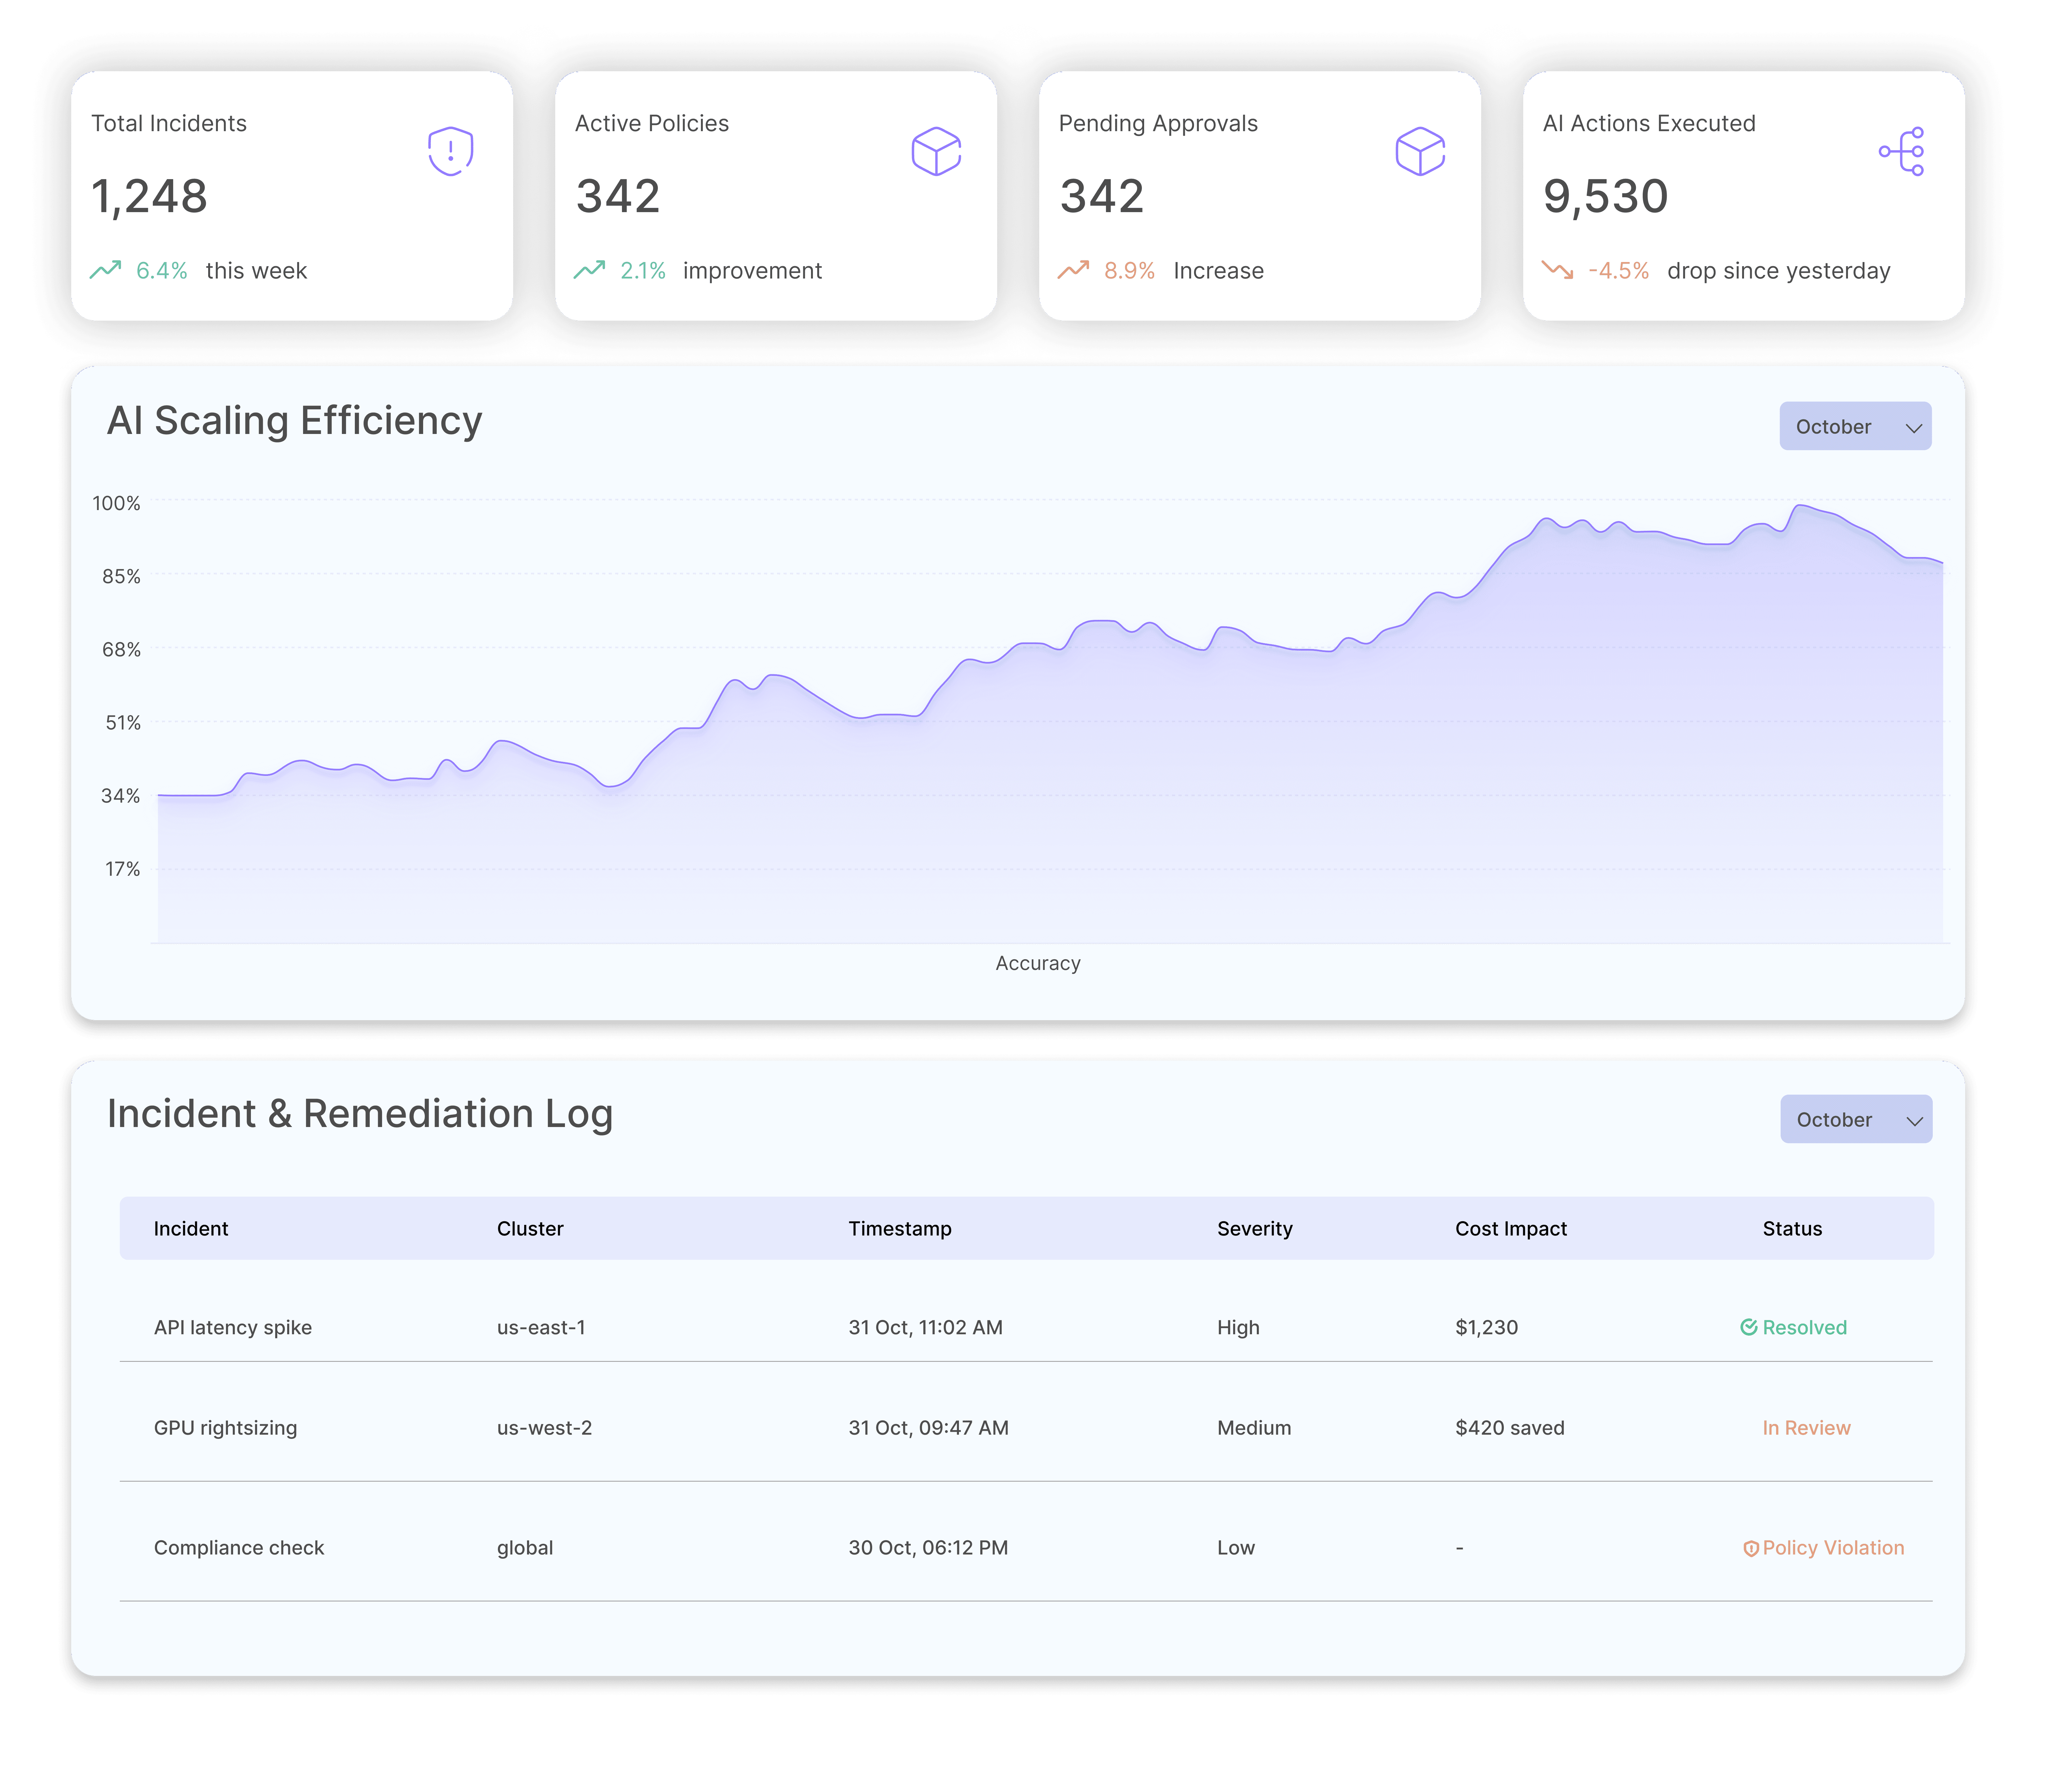This screenshot has height=1765, width=2072.
Task: Click the green upward trend arrow under Total Incidents
Action: (106, 270)
